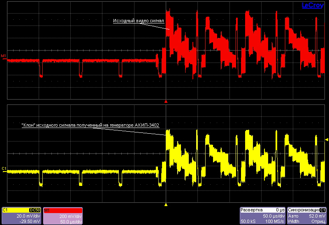
Task: Select the C1 channel marker on left edge
Action: (4, 169)
